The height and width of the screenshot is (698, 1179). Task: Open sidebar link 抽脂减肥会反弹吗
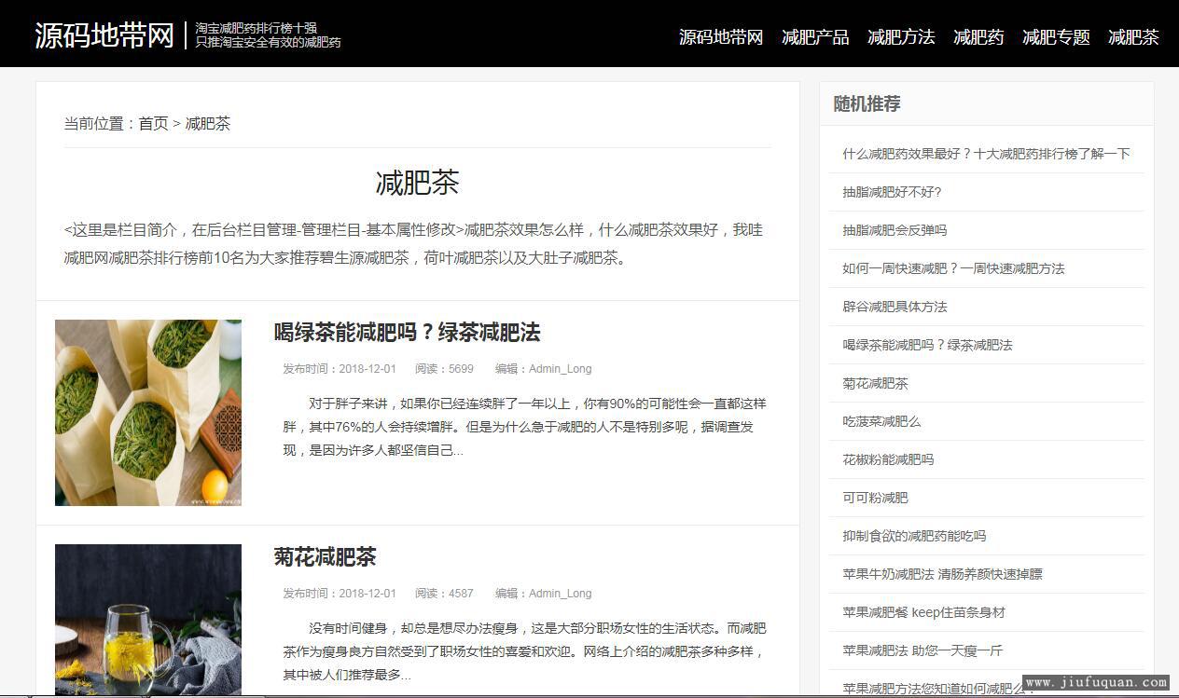895,230
